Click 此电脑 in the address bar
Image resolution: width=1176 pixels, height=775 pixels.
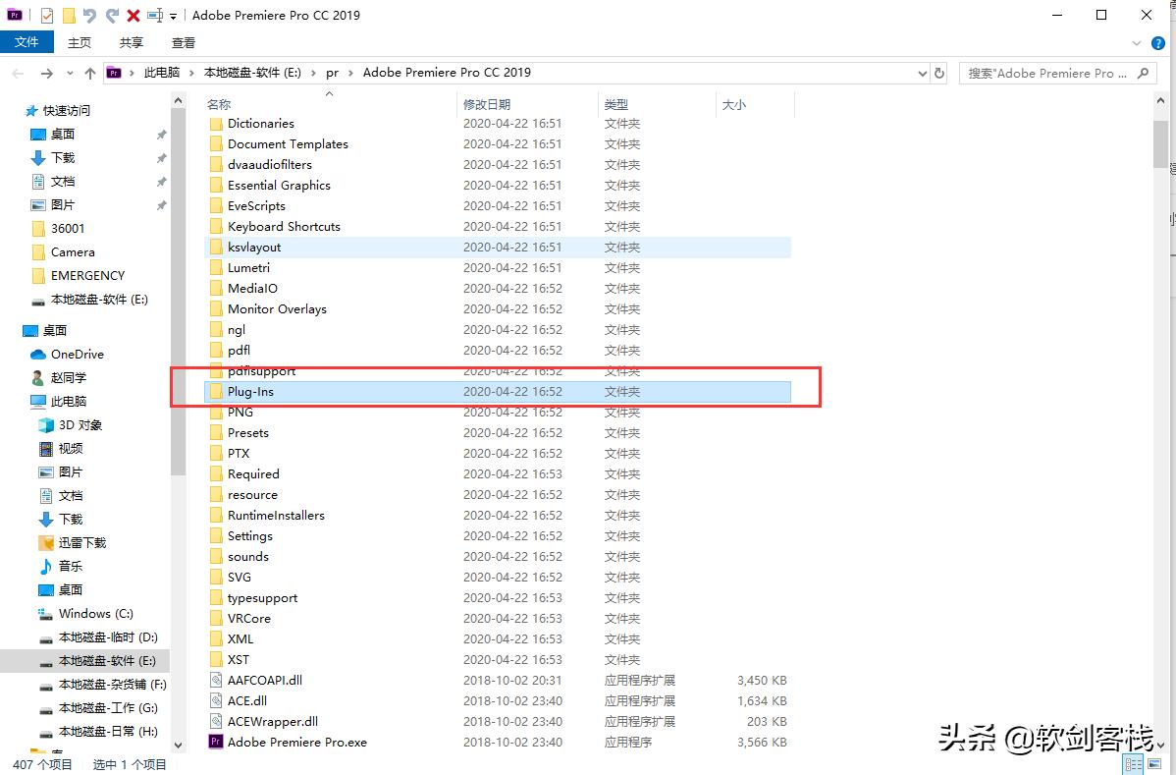coord(162,73)
